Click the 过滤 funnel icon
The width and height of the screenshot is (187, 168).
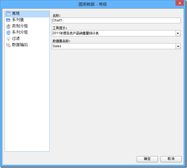(x=8, y=39)
